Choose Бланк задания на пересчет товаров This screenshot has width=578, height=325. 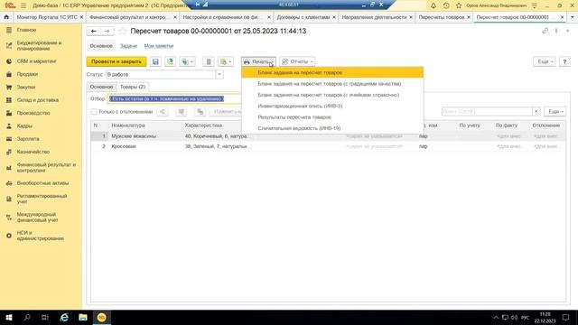click(x=332, y=72)
